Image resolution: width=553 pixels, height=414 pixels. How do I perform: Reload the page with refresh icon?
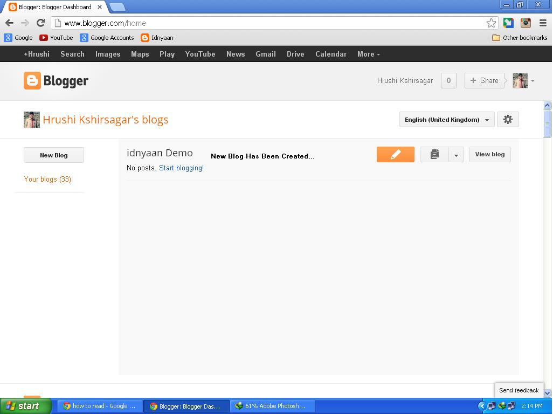tap(40, 23)
